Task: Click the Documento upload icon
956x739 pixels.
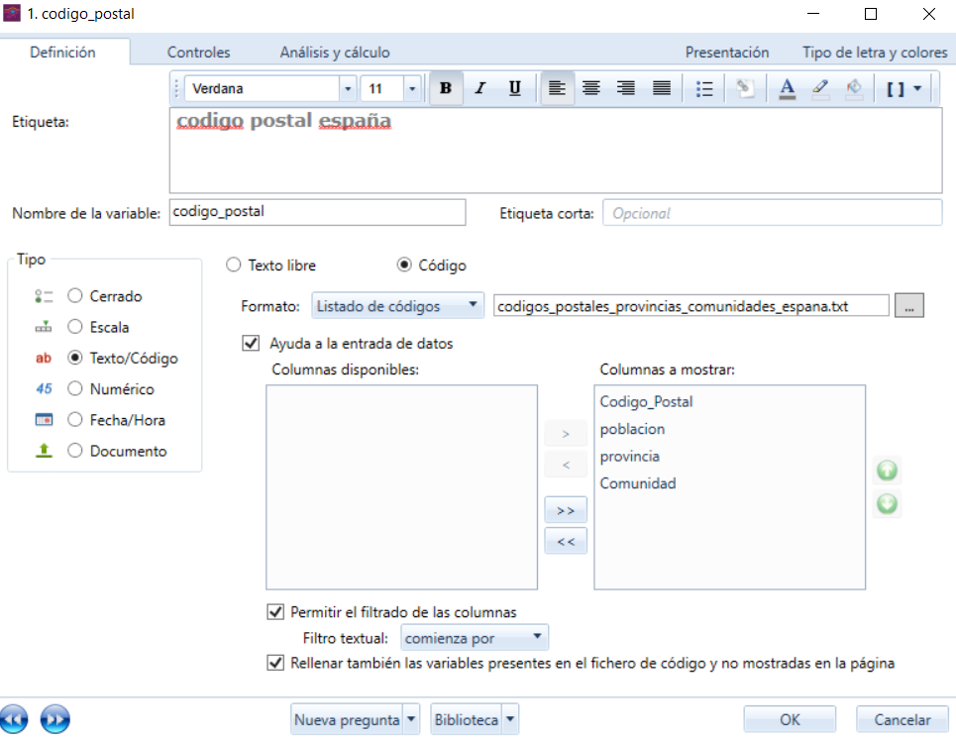Action: [44, 451]
